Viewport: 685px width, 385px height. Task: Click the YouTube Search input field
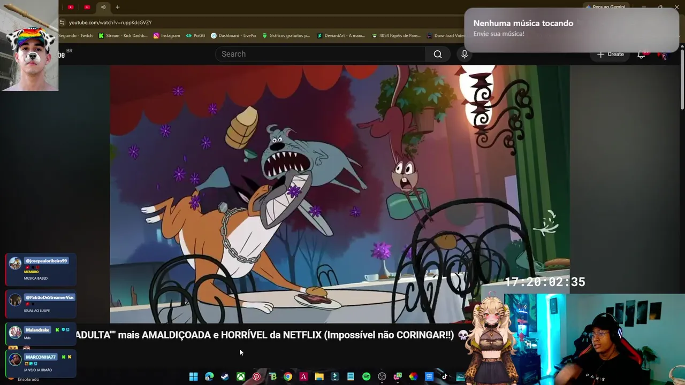point(320,54)
